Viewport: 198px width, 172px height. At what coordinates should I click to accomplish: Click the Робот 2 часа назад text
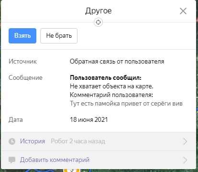coord(78,141)
